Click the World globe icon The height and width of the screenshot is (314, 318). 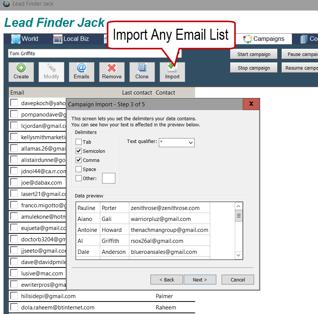(x=16, y=39)
